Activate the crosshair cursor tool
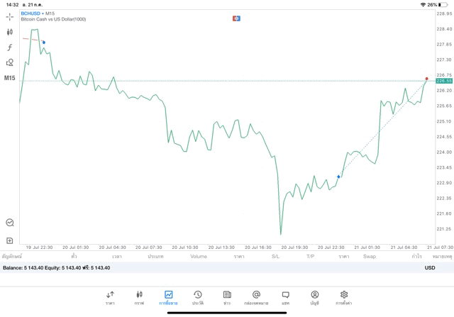Viewport: 454px width, 317px height. pyautogui.click(x=10, y=16)
